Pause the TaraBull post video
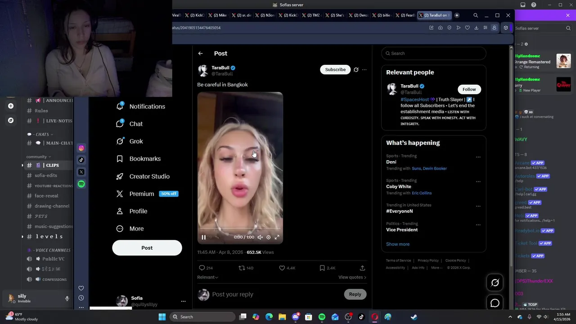The width and height of the screenshot is (576, 324). (x=203, y=237)
